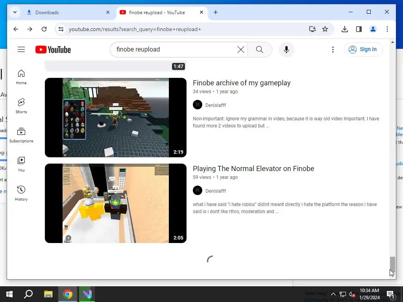Open Denislafff channel under Normal Elevator
Viewport: 403px width, 302px height.
click(216, 191)
